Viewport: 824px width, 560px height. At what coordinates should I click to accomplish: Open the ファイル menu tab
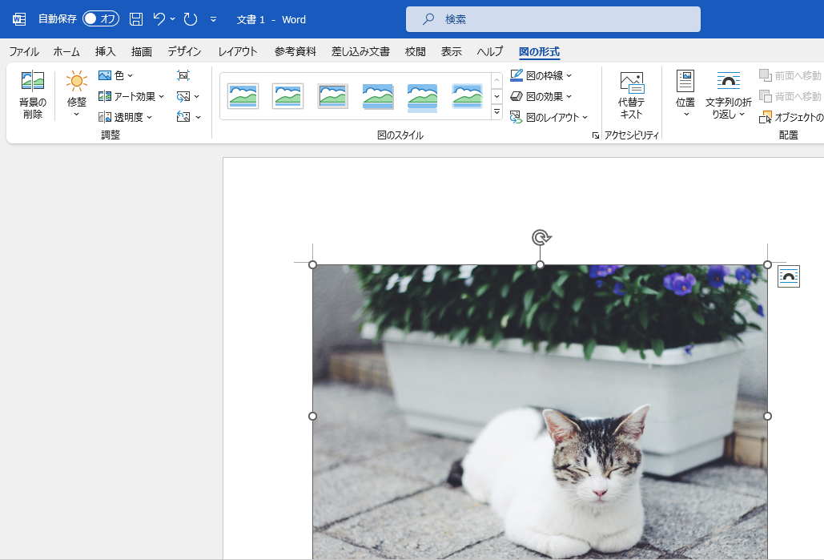[24, 51]
